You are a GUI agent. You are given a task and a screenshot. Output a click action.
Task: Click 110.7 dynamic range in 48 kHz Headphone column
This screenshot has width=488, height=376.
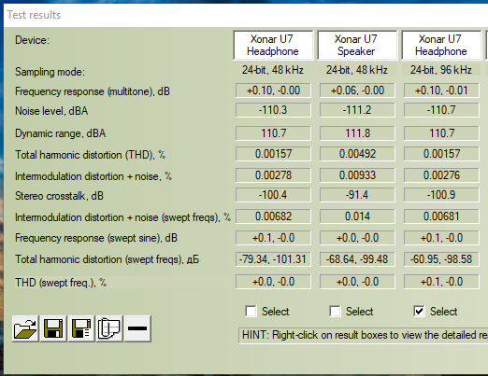click(x=273, y=133)
